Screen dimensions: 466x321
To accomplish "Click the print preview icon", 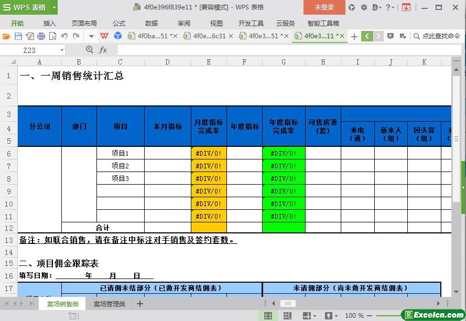I will pos(52,36).
